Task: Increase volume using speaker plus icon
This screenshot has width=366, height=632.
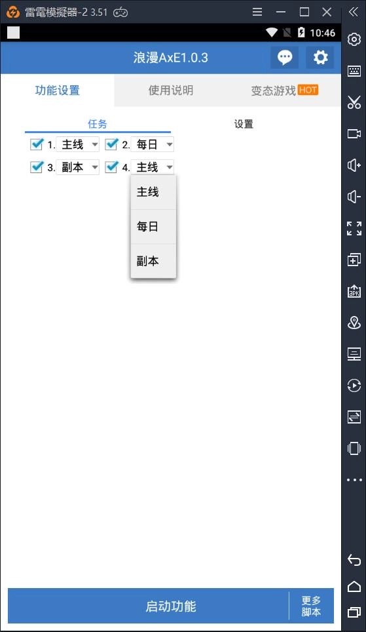Action: click(x=354, y=165)
